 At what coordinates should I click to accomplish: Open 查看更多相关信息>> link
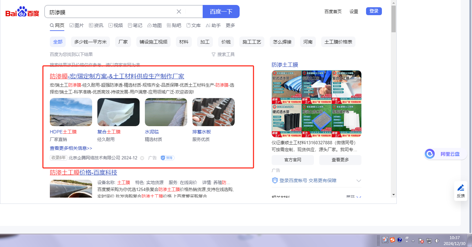coord(71,148)
